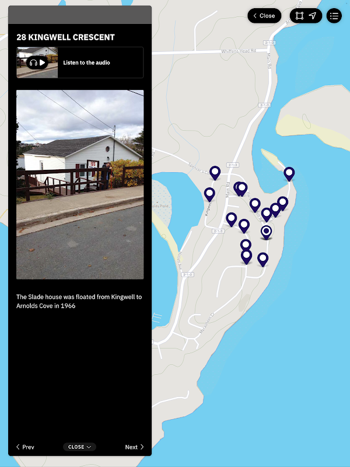350x467 pixels.
Task: Play the audio via headphones play icon
Action: [37, 62]
